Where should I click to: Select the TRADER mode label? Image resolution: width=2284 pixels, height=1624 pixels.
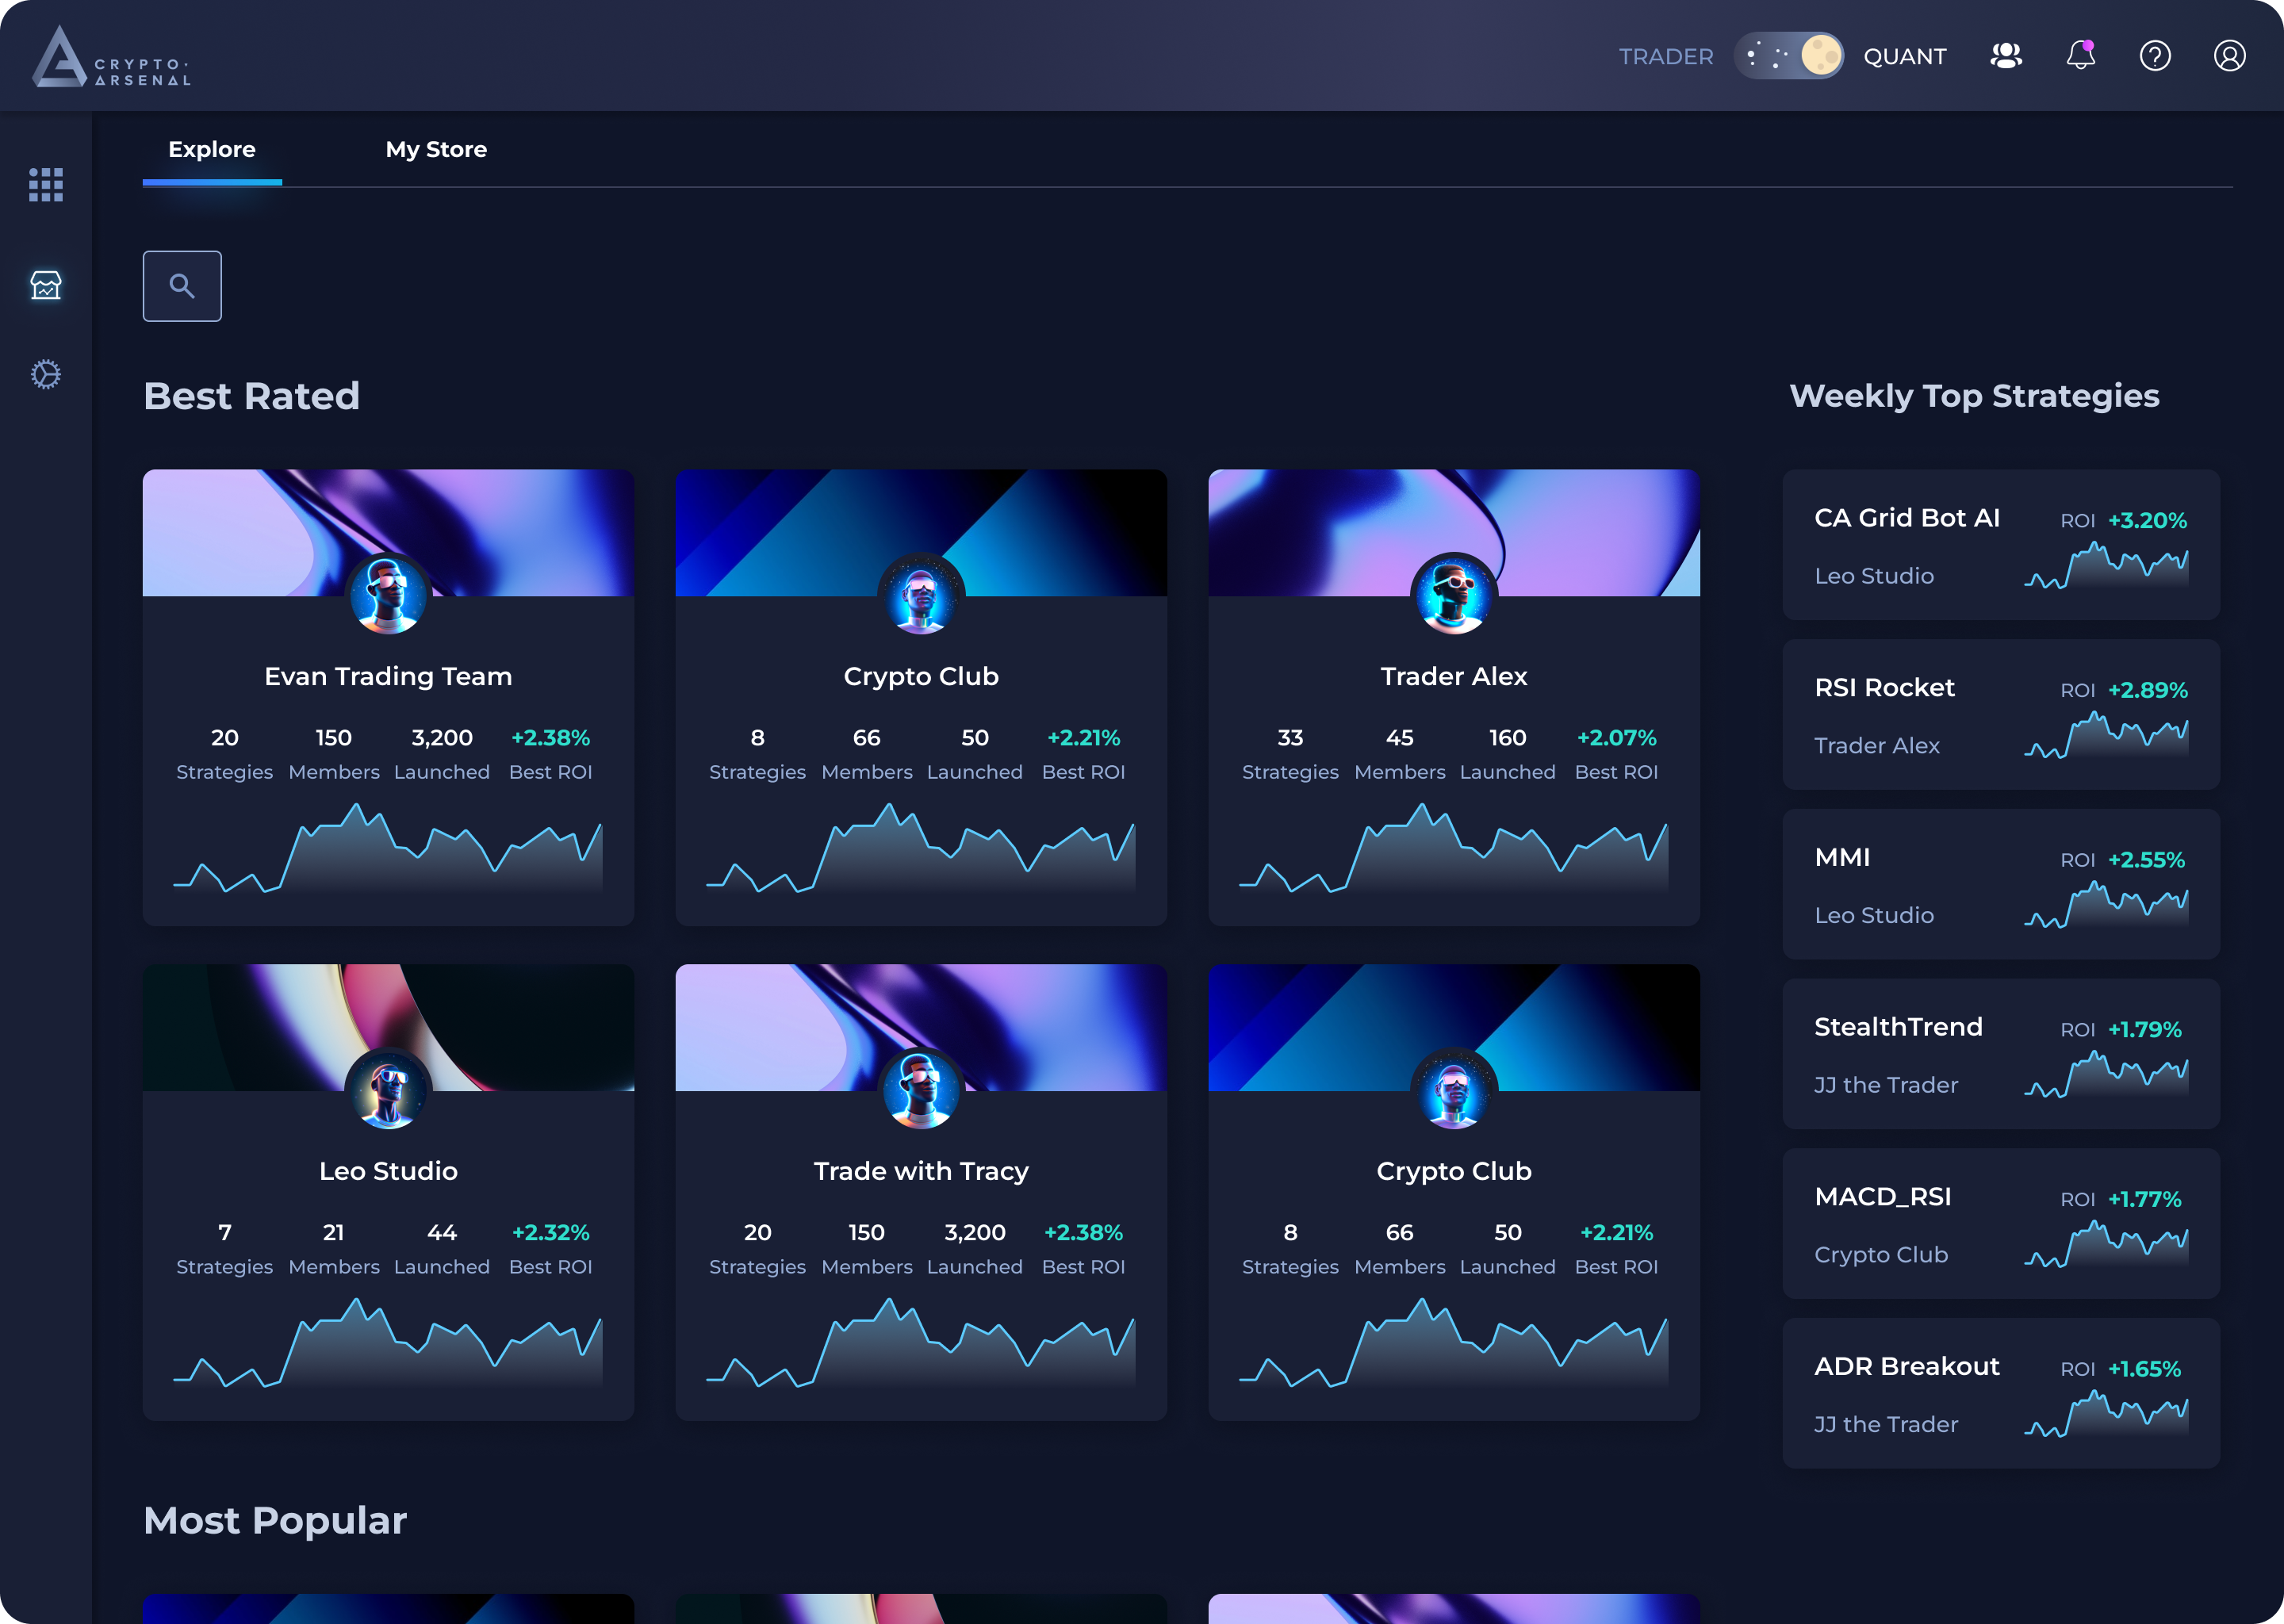[x=1666, y=57]
